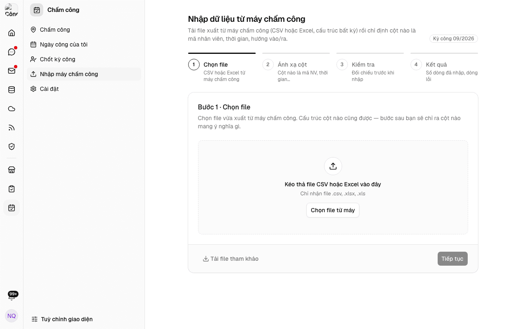Open the clipboard checklist icon
527x329 pixels.
pos(12,189)
